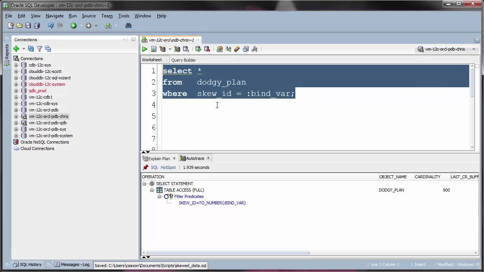
Task: Clear the worksheet with eraser icon
Action: click(x=237, y=49)
